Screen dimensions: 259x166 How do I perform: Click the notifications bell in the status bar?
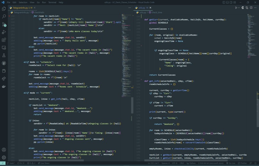click(255, 163)
